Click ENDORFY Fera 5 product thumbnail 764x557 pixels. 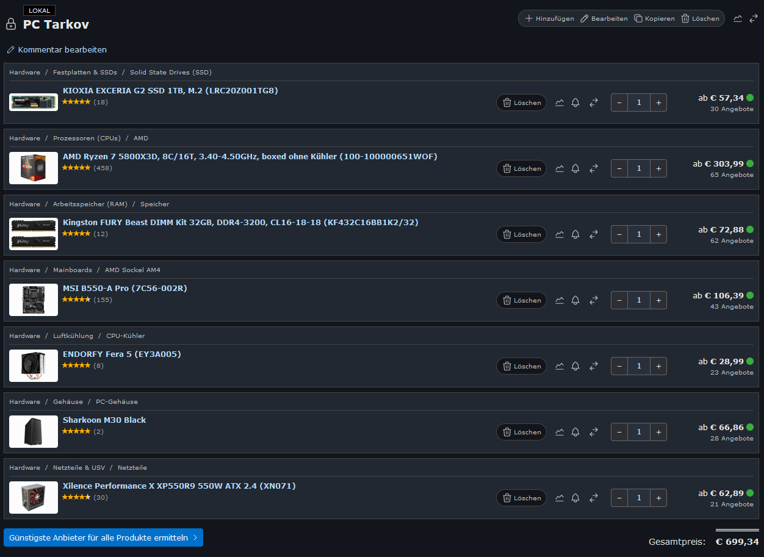point(34,366)
